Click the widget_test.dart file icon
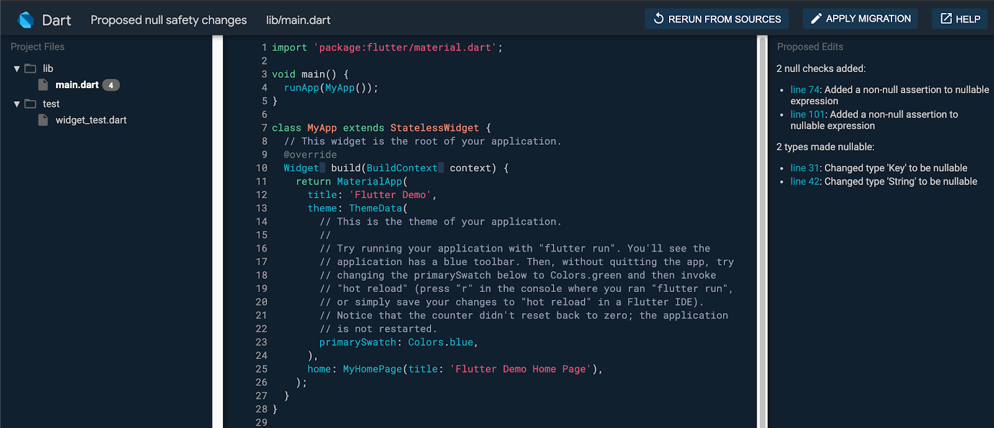This screenshot has height=428, width=994. pyautogui.click(x=43, y=120)
